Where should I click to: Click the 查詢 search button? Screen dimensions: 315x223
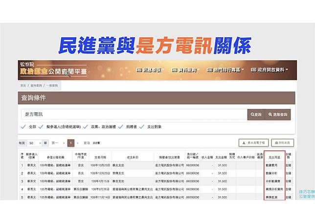point(256,115)
